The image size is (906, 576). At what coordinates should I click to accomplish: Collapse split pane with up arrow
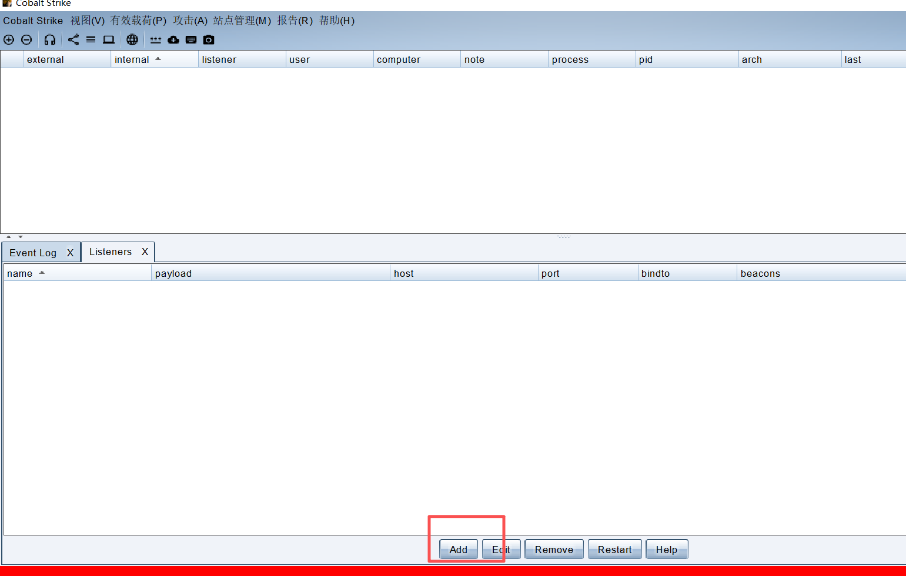tap(9, 237)
